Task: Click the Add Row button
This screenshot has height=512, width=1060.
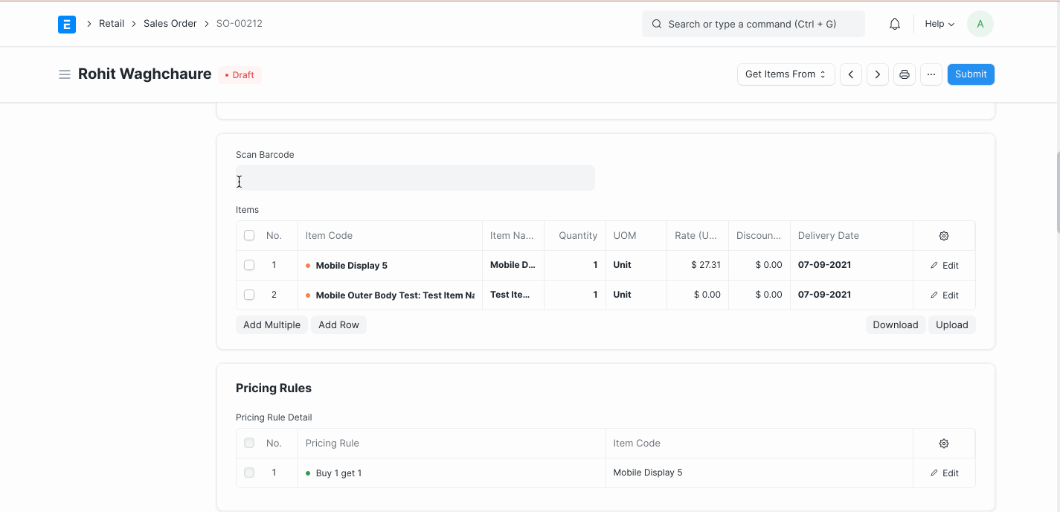Action: (338, 324)
